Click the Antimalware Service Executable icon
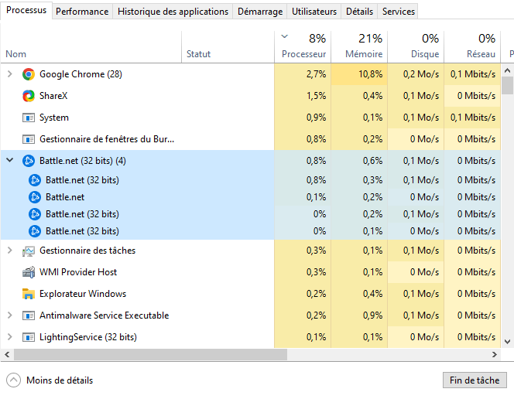Viewport: 514px width, 399px height. coord(29,315)
